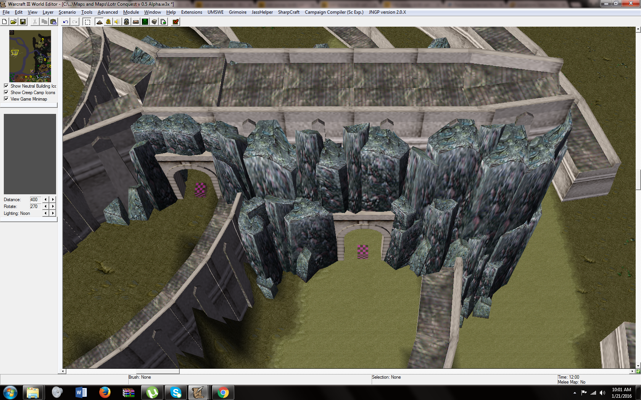The height and width of the screenshot is (400, 641).
Task: Open JNGP version 2.0.X menu
Action: [387, 12]
